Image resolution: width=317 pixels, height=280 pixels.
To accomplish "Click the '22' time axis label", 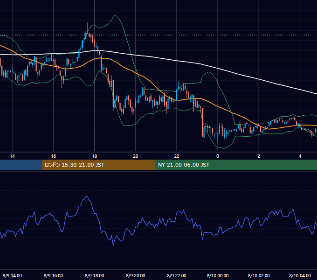I will (177, 156).
